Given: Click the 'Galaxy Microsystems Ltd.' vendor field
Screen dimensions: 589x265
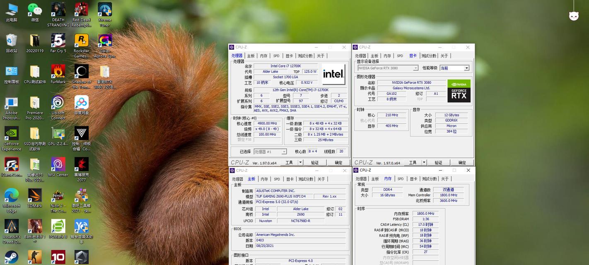Looking at the screenshot, I should 411,88.
